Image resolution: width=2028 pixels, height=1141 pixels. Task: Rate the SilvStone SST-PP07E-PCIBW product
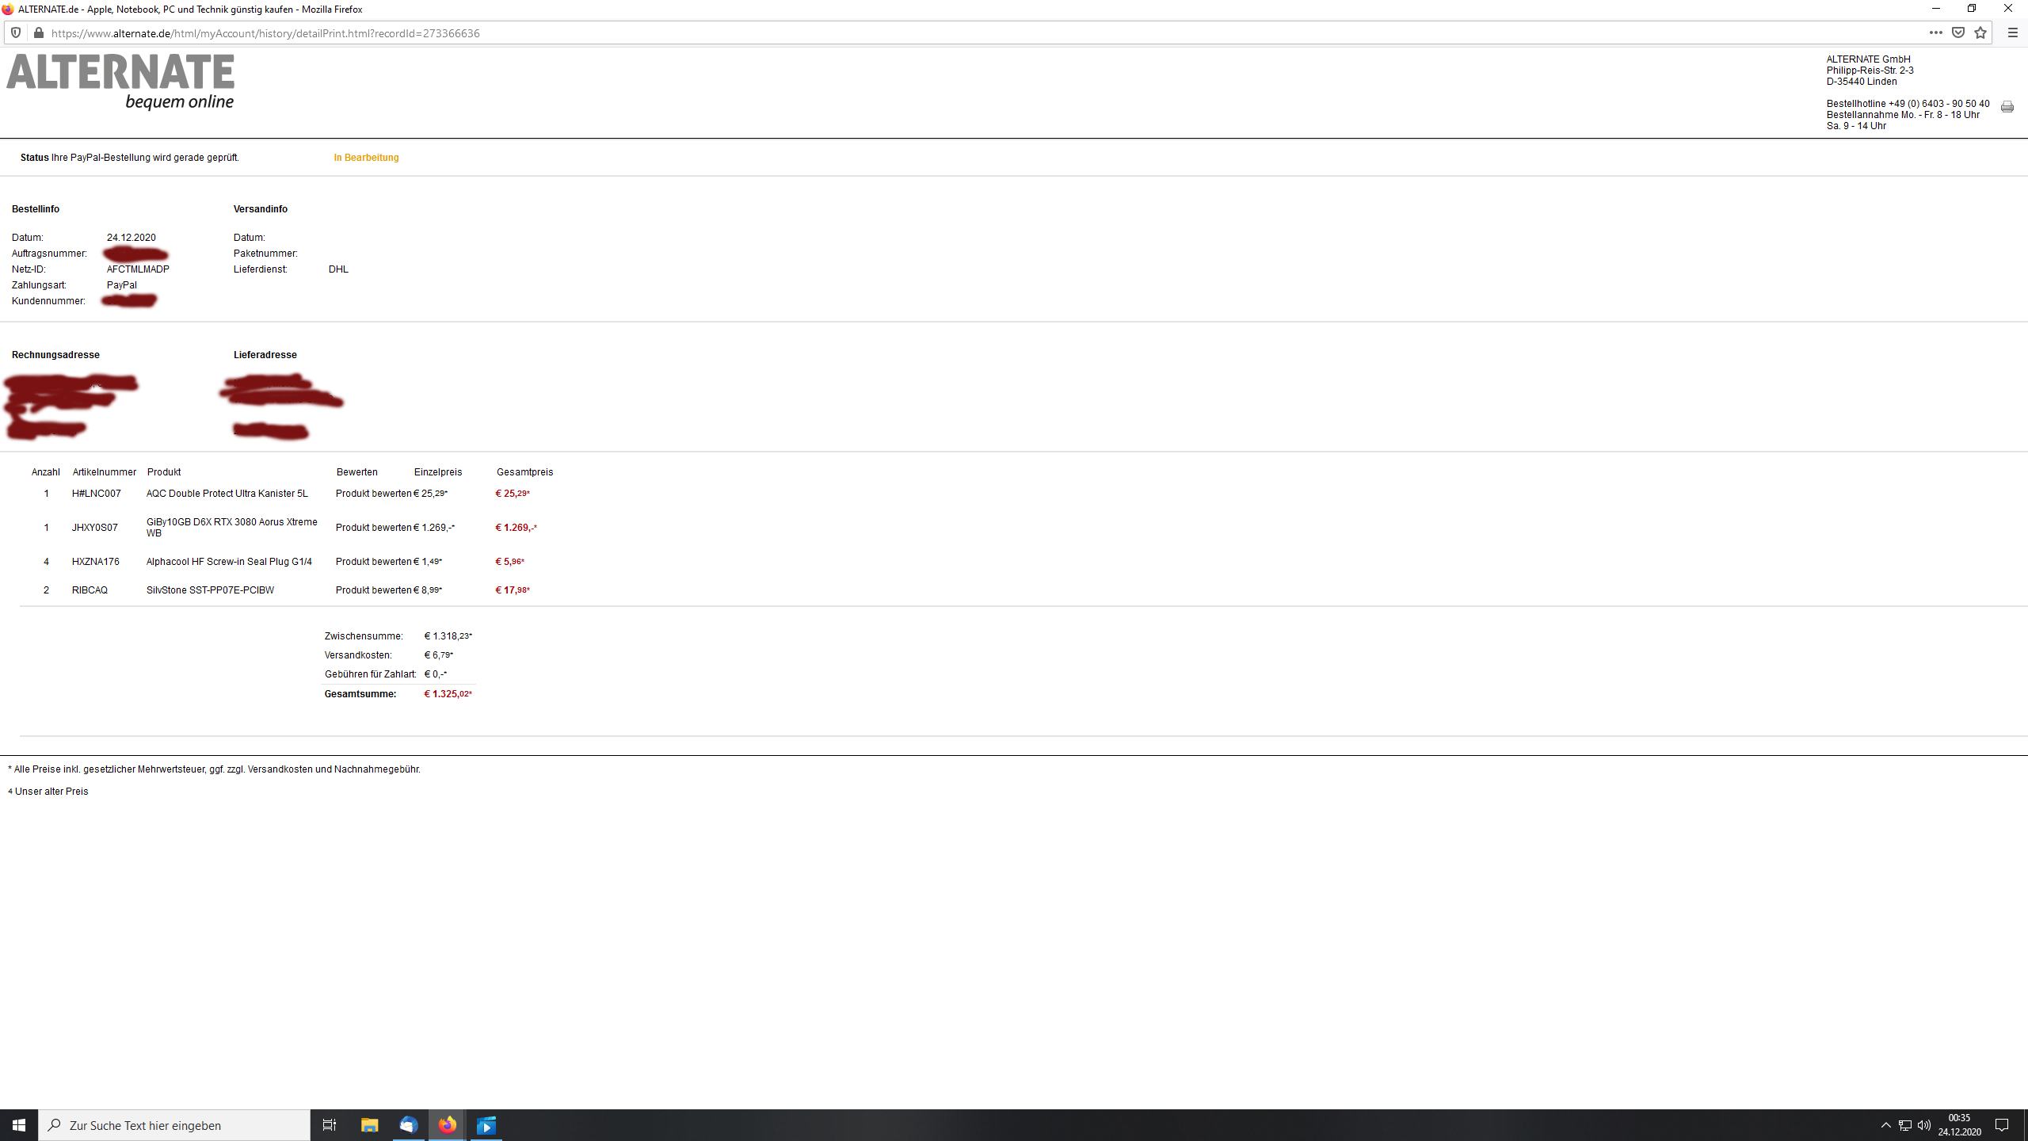pyautogui.click(x=373, y=590)
